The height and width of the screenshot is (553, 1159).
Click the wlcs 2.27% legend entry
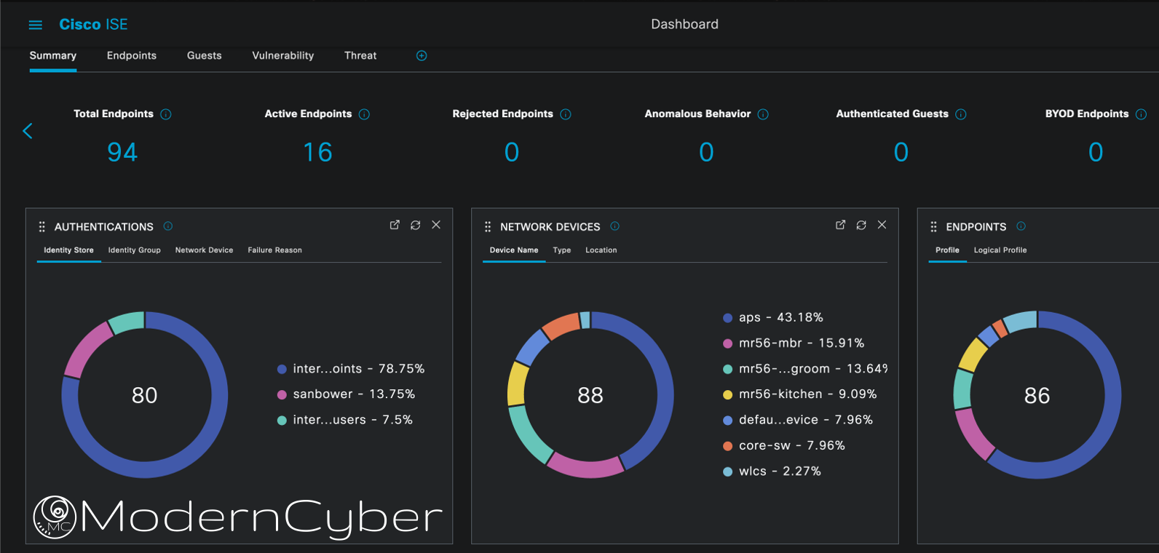772,472
